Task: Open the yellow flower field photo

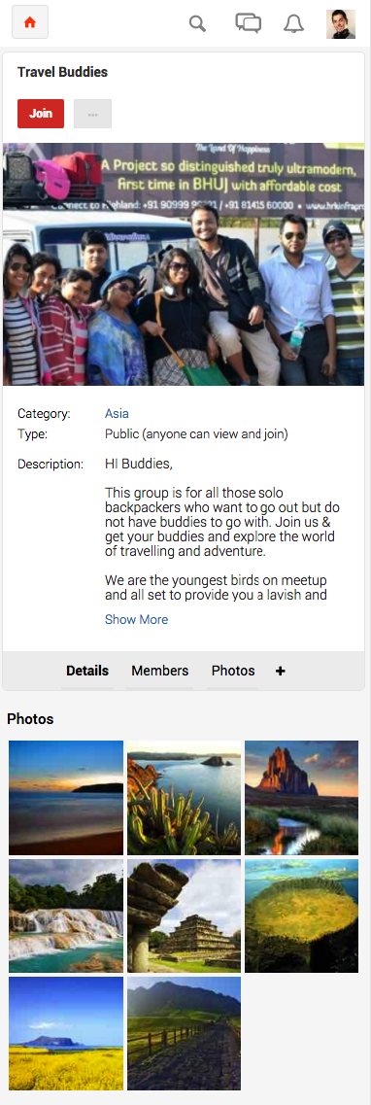Action: click(66, 1034)
